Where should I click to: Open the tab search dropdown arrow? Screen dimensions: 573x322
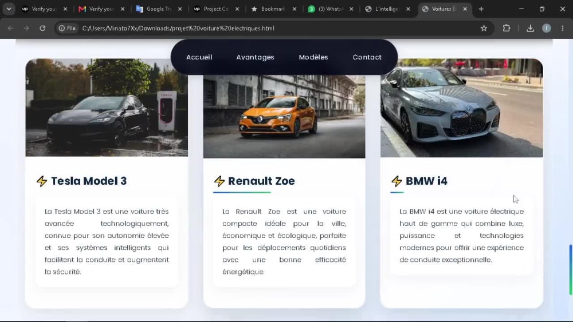[x=9, y=9]
